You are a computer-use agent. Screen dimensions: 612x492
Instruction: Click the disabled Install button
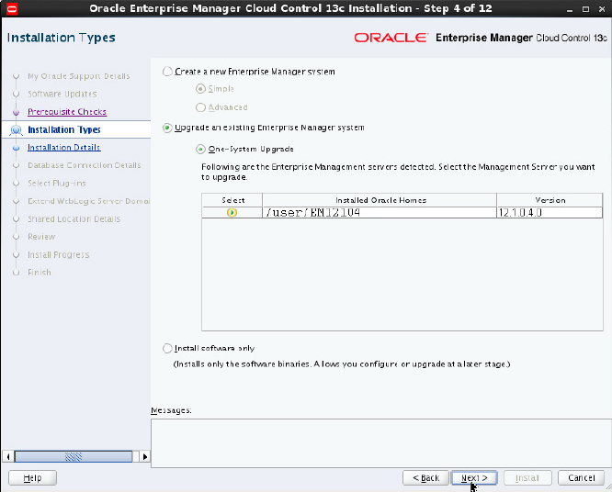pyautogui.click(x=527, y=477)
